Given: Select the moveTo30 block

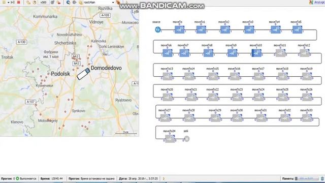Looking at the screenshot, I should (x=237, y=118).
